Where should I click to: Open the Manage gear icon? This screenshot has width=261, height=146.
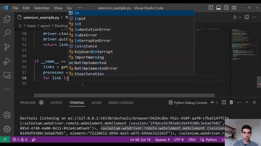pos(7,129)
